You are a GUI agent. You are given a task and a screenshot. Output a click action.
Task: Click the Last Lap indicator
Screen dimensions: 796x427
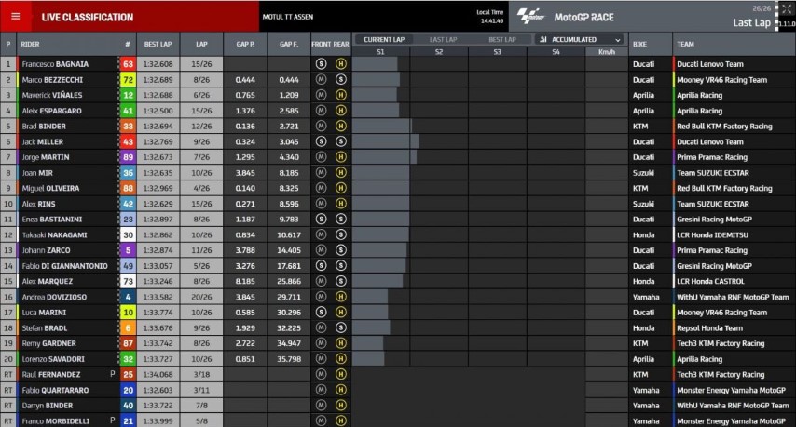751,22
